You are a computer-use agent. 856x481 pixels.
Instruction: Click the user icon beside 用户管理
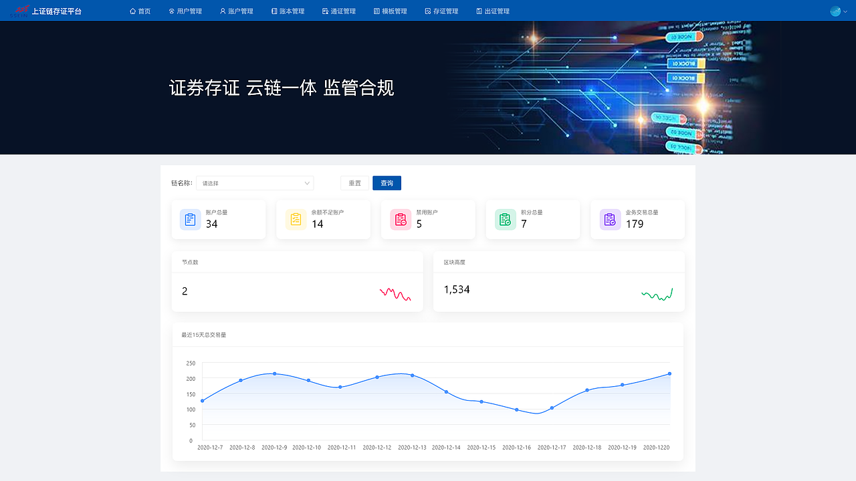coord(171,11)
